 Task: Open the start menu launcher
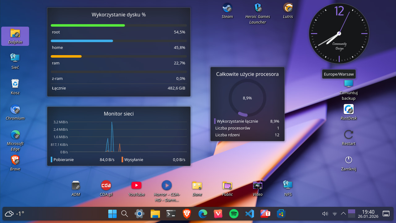(x=112, y=213)
